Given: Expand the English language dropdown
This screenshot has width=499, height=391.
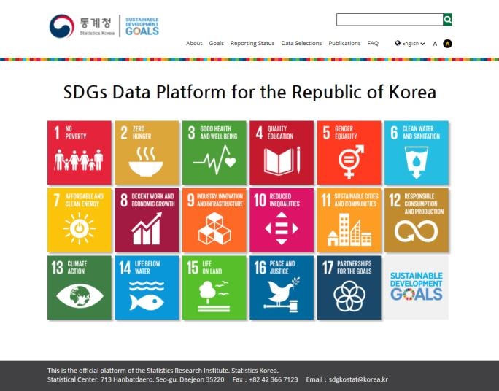Looking at the screenshot, I should coord(410,44).
